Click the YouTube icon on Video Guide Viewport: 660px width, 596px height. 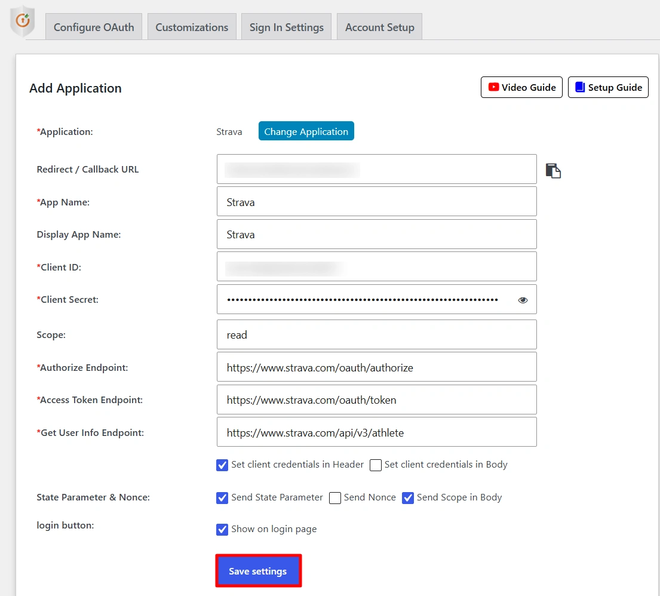[x=493, y=87]
